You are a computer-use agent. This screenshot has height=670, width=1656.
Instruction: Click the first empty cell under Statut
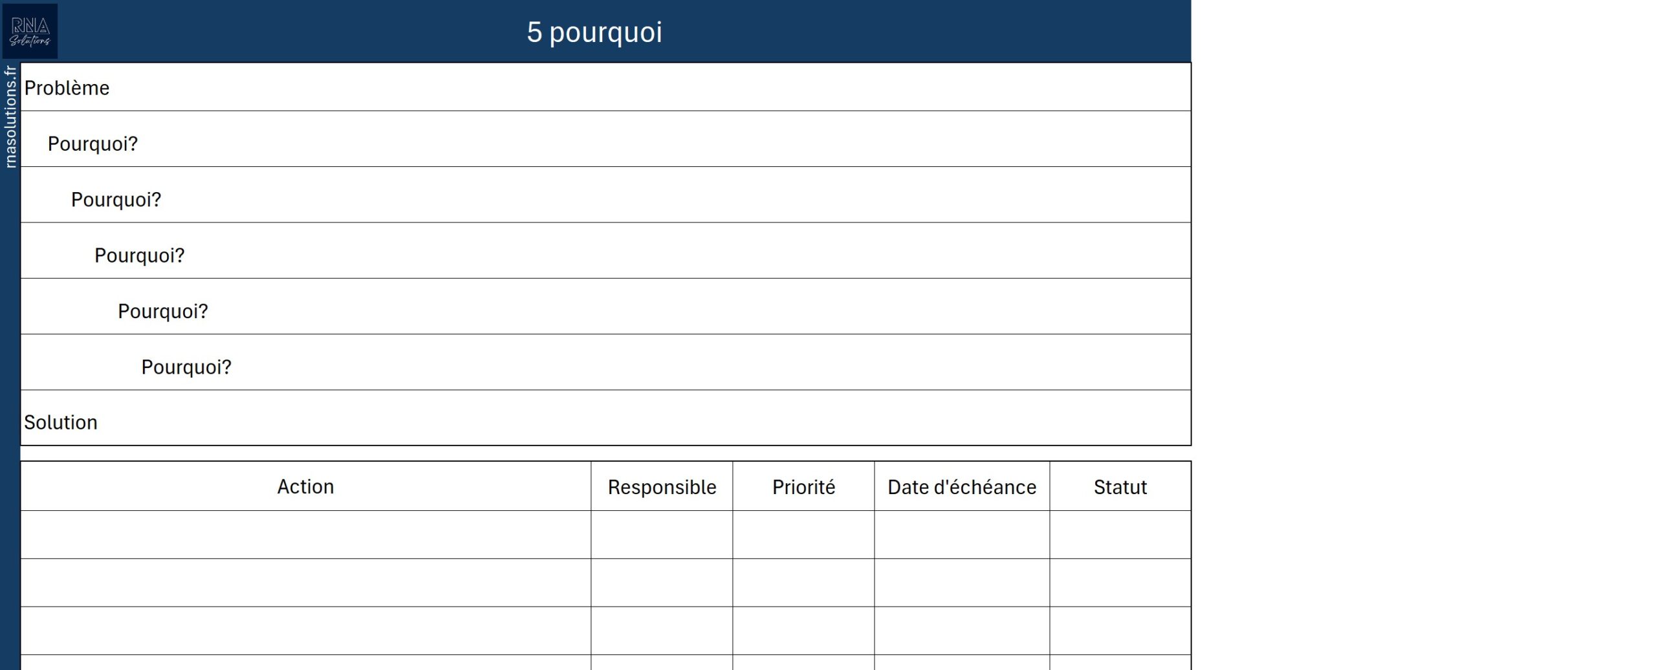pos(1120,535)
